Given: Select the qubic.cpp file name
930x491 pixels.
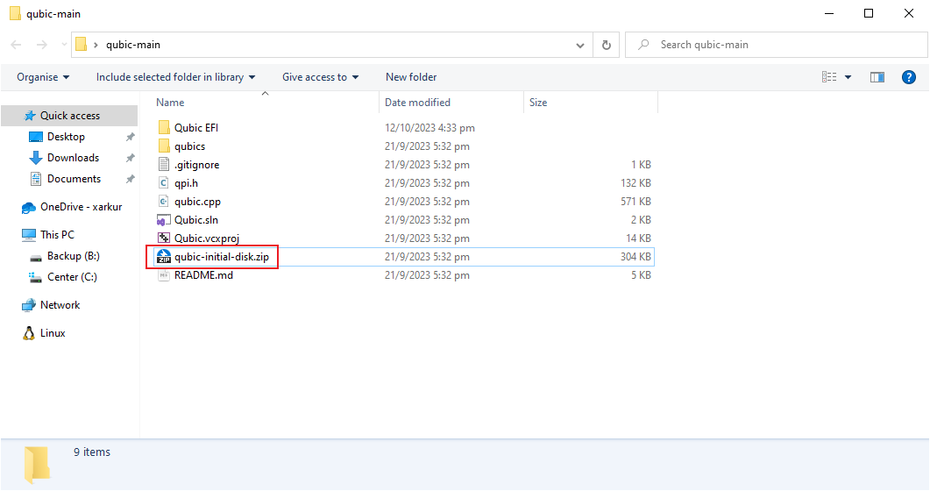Looking at the screenshot, I should point(197,202).
